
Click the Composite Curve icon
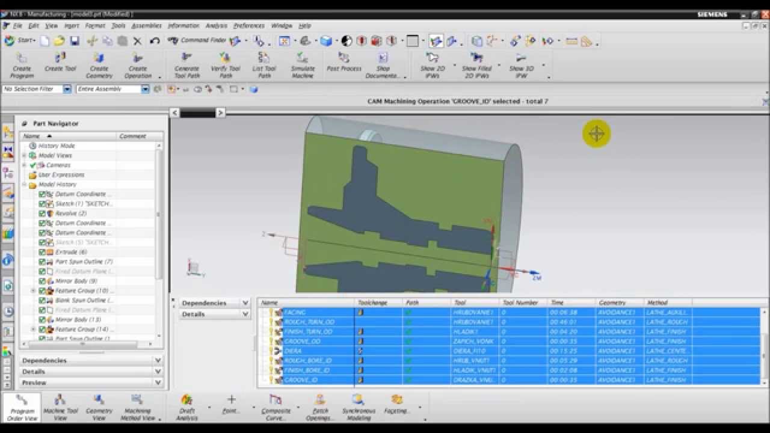click(276, 407)
